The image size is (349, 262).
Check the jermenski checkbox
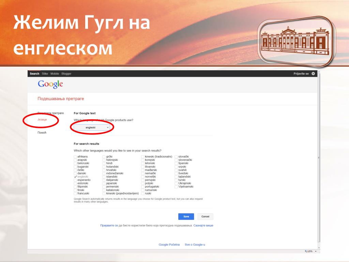[x=104, y=187]
